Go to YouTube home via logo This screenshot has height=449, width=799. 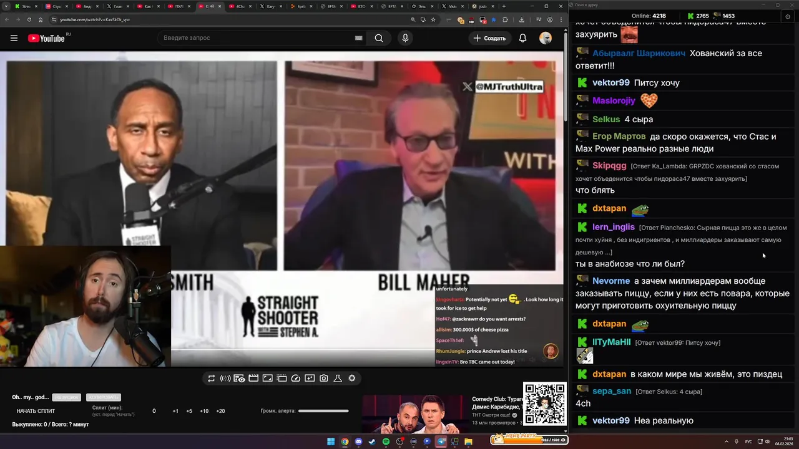tap(47, 38)
